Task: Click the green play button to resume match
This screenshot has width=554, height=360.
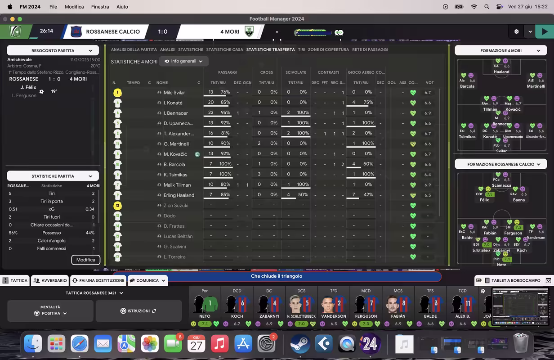Action: 545,31
